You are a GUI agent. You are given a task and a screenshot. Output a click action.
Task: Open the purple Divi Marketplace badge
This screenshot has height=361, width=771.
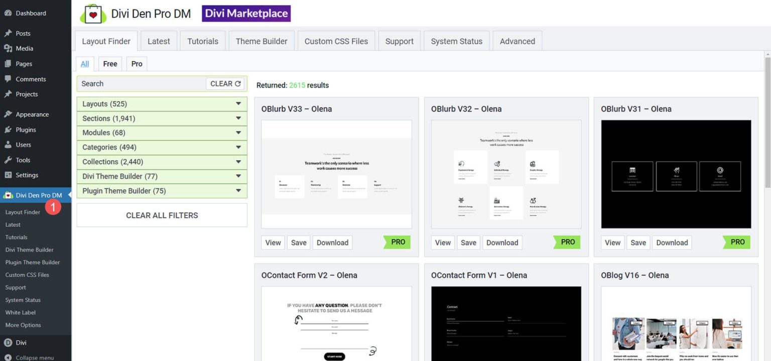(x=246, y=14)
